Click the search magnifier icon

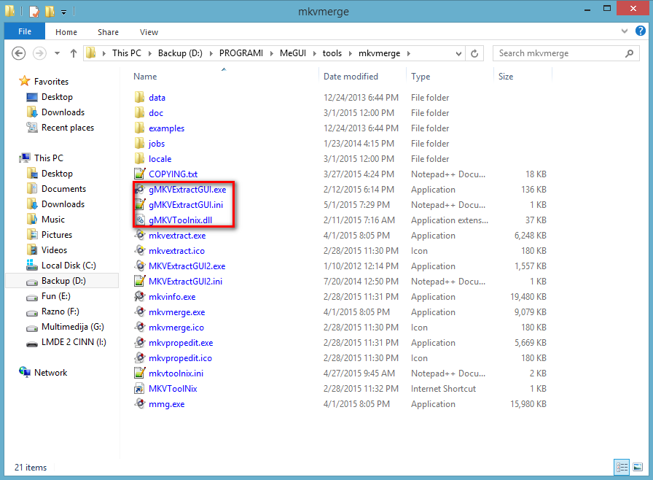tap(629, 53)
